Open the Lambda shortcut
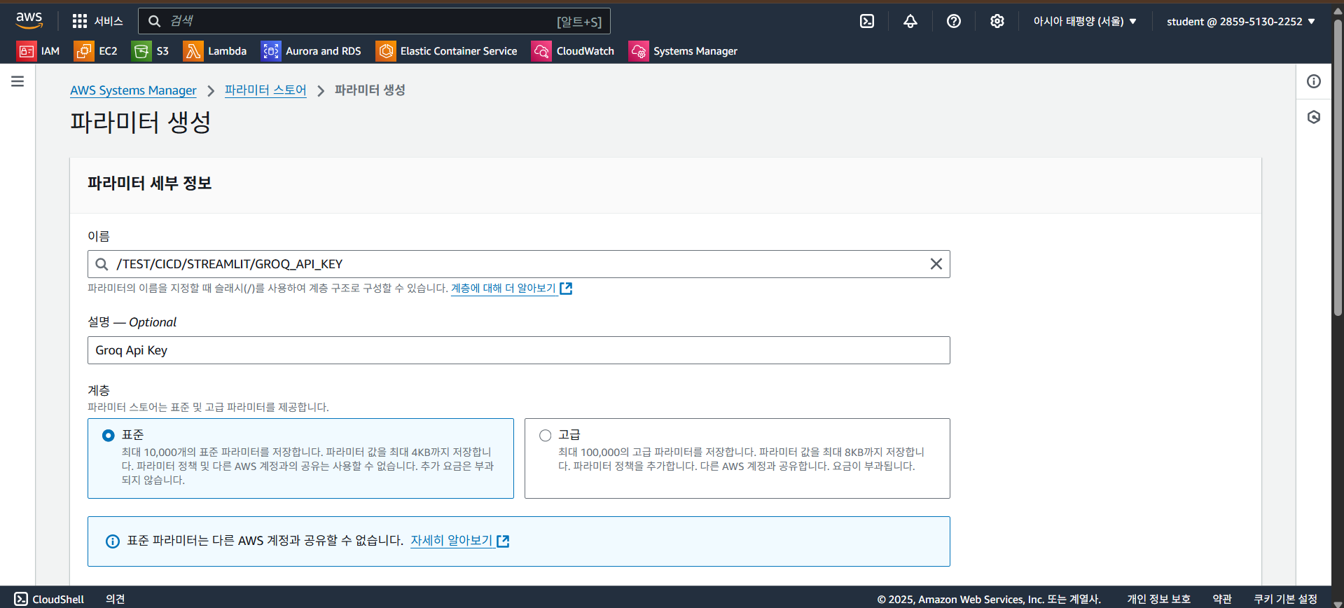This screenshot has height=608, width=1344. point(215,51)
